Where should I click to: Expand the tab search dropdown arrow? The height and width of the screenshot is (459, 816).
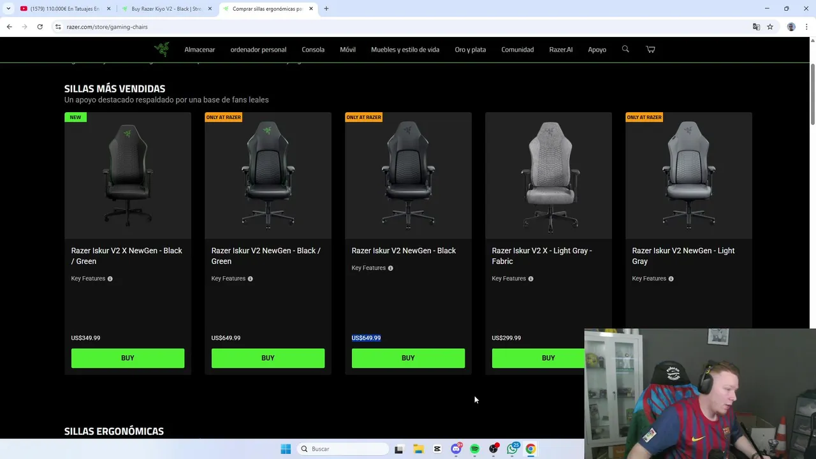click(8, 9)
